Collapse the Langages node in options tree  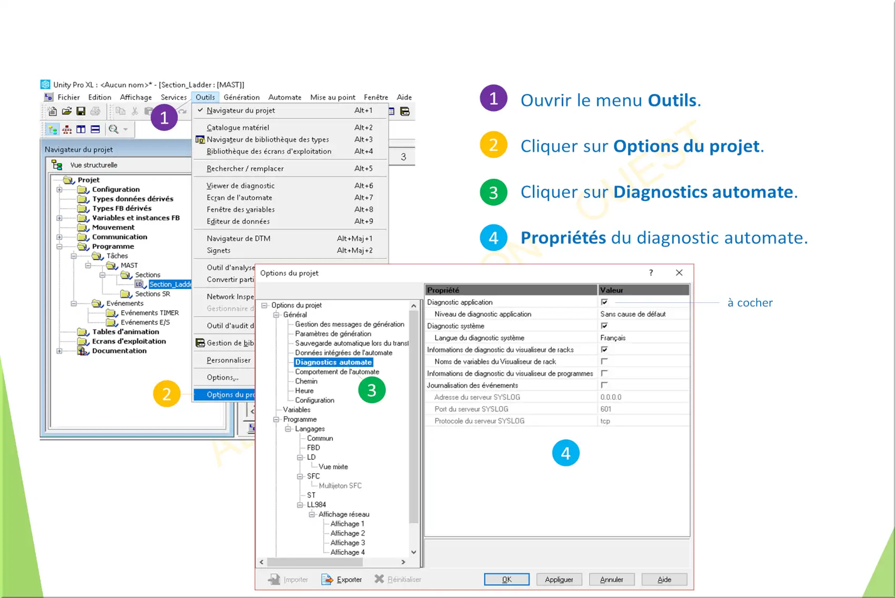pos(288,429)
